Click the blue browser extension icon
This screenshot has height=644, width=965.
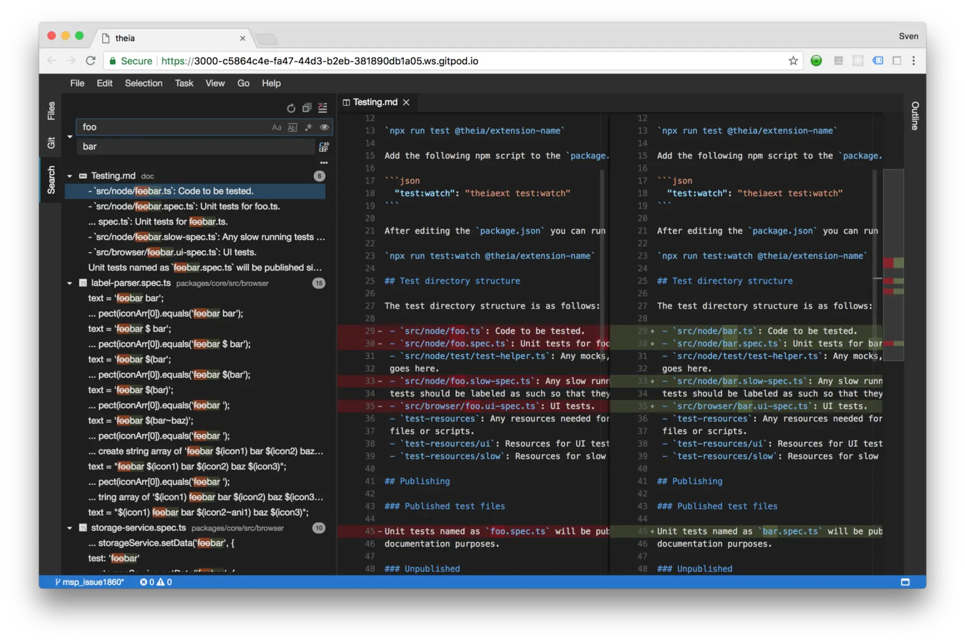pyautogui.click(x=878, y=61)
